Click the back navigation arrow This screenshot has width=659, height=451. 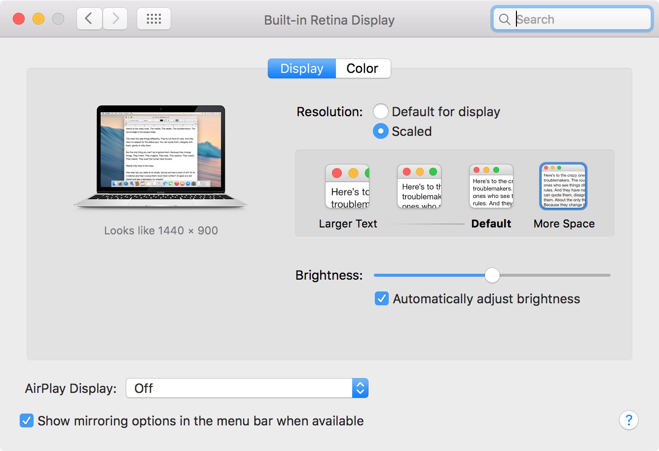coord(89,18)
